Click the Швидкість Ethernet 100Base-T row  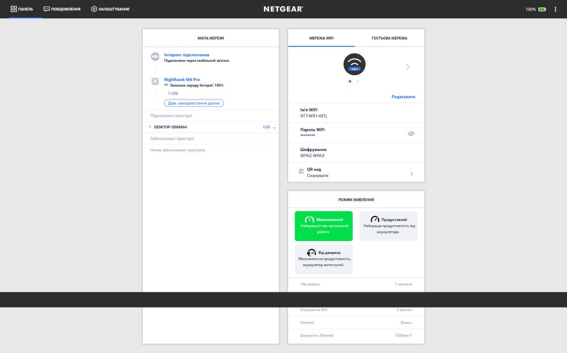coord(356,335)
